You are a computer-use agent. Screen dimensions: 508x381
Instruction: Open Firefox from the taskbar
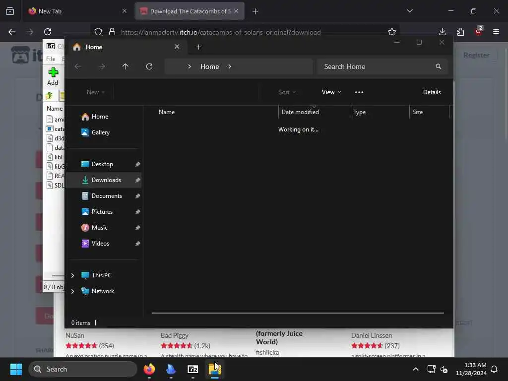149,369
